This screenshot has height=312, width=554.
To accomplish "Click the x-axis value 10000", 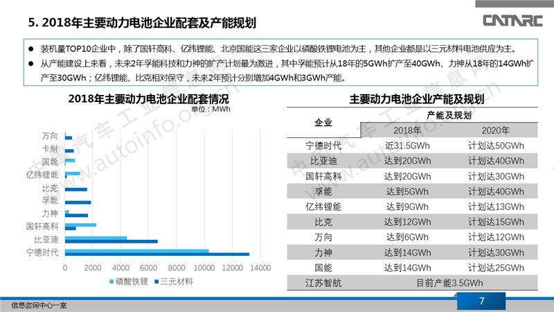I will [x=204, y=268].
